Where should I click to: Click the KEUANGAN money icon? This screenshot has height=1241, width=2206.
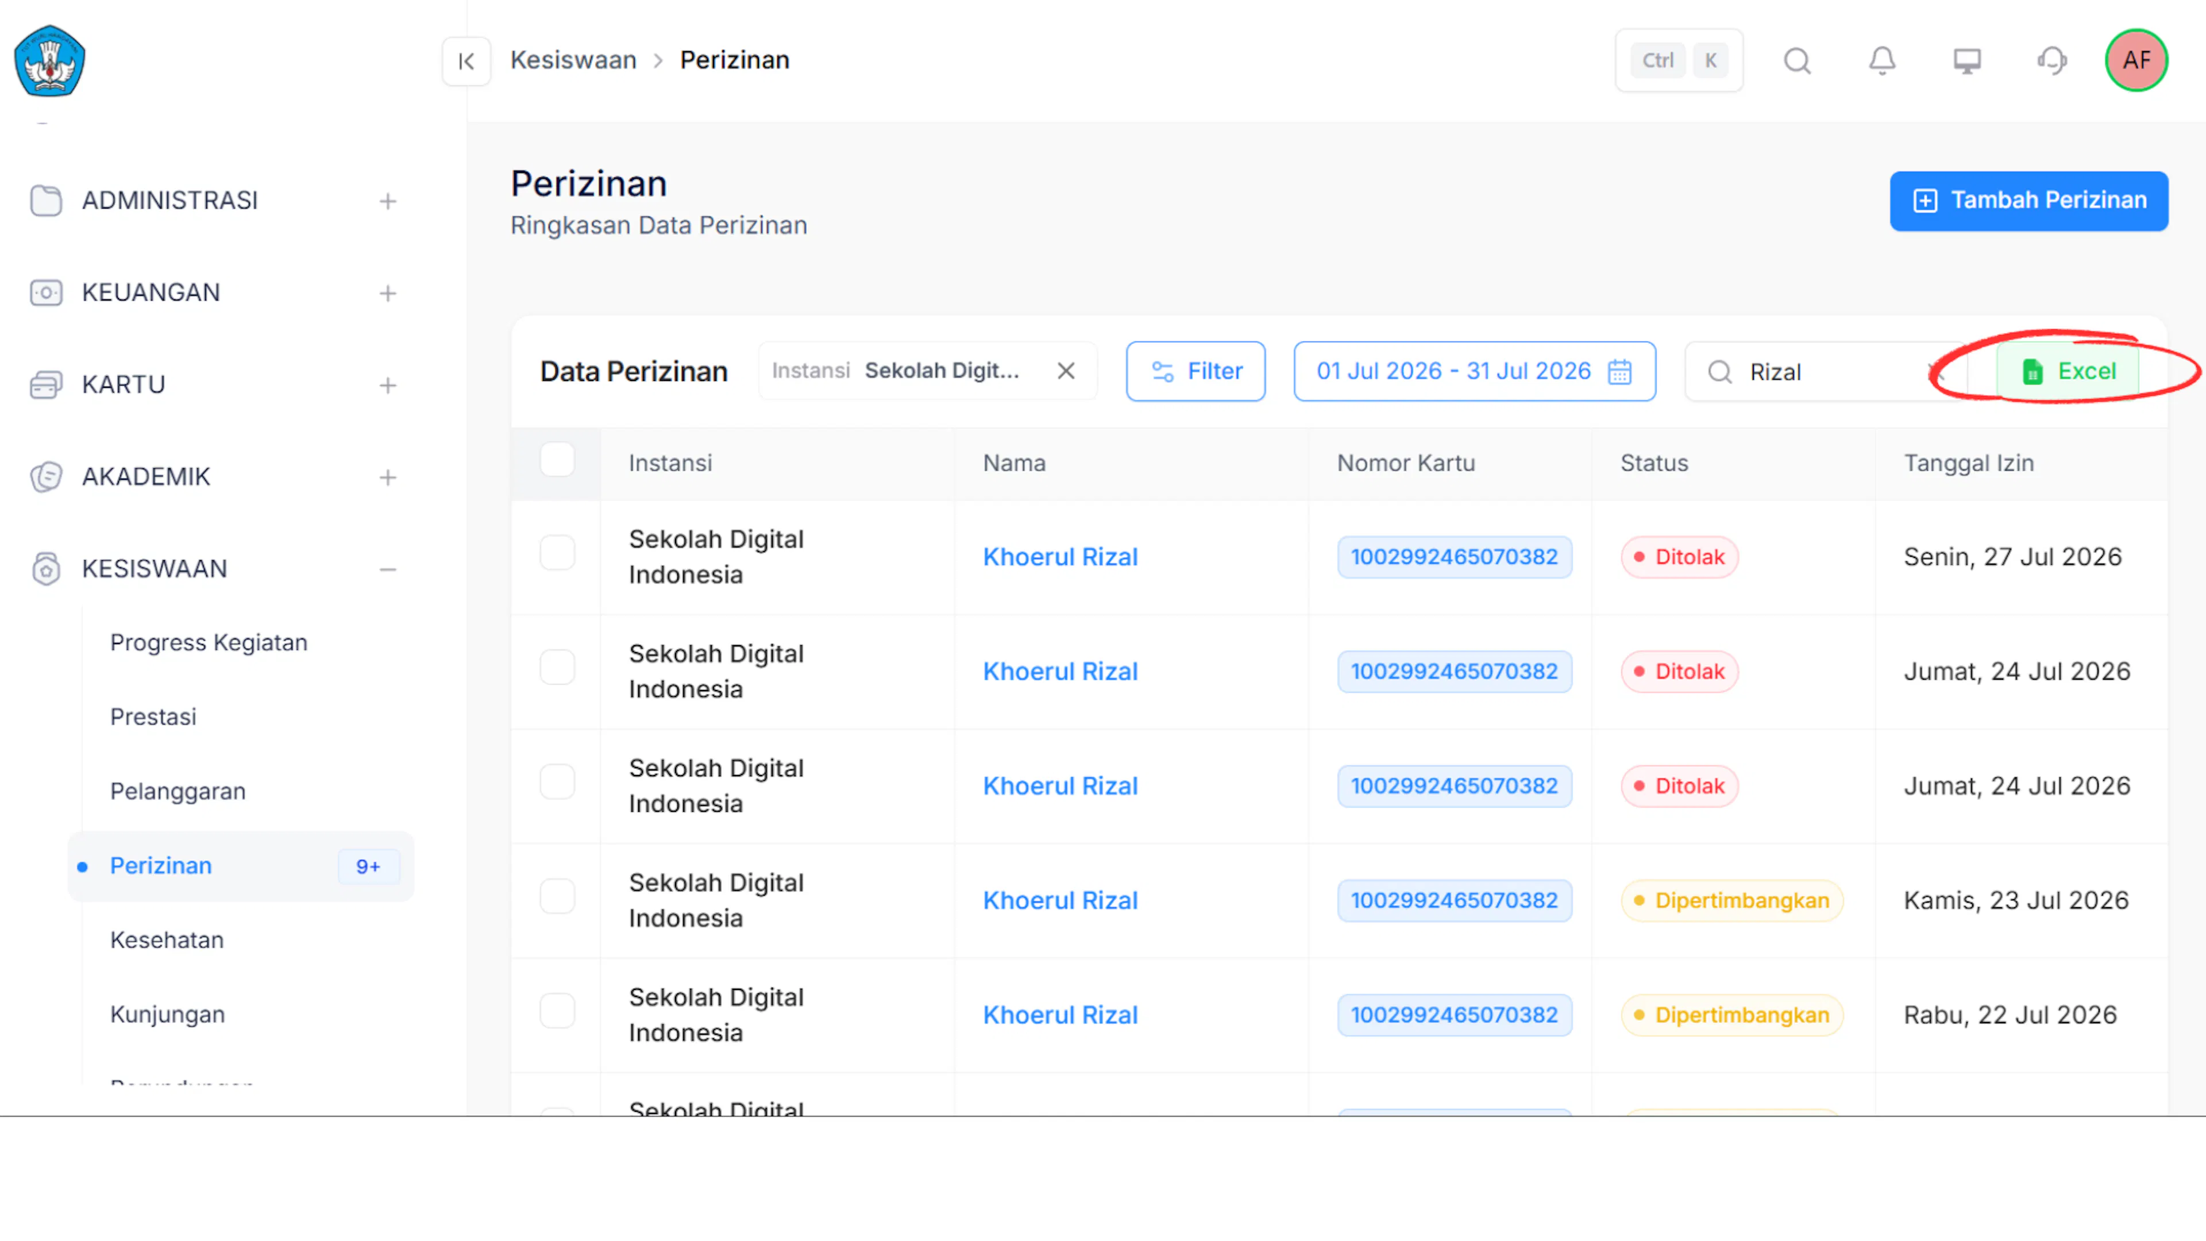pos(45,293)
